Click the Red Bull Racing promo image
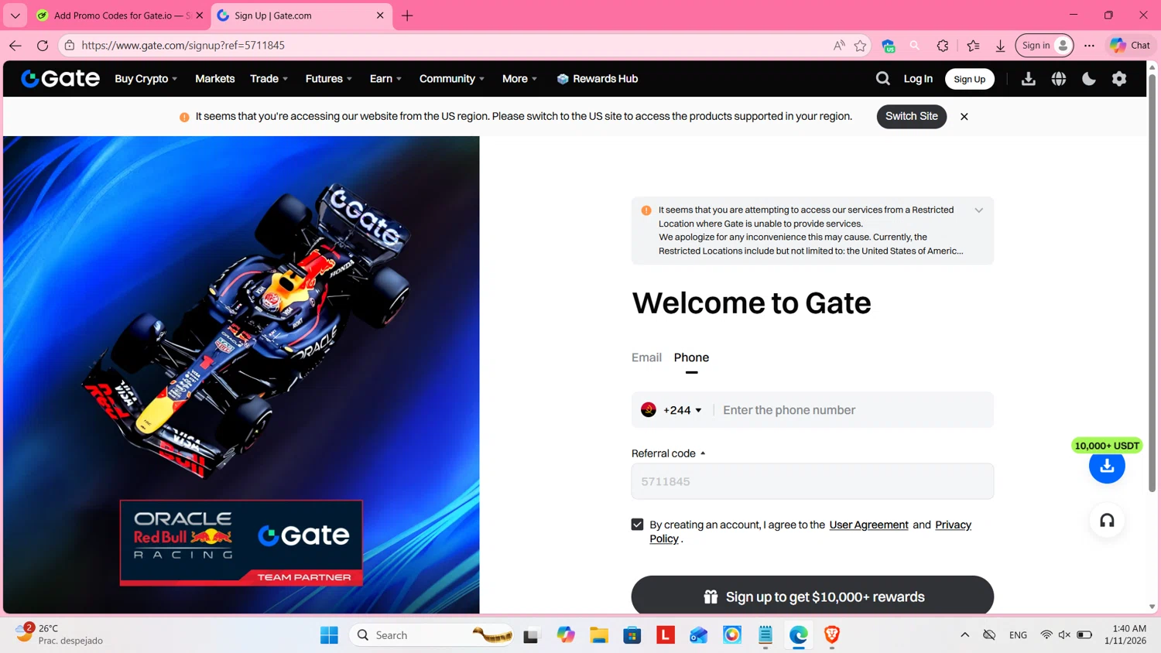 tap(241, 375)
